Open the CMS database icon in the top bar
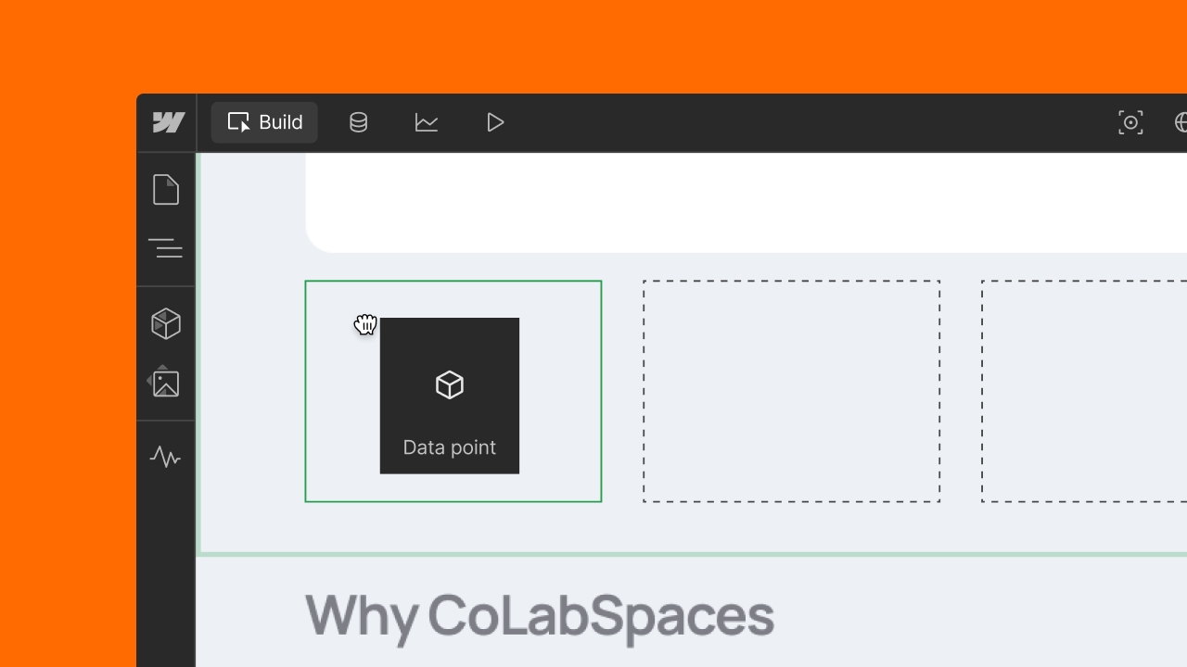Viewport: 1187px width, 667px height. point(358,121)
